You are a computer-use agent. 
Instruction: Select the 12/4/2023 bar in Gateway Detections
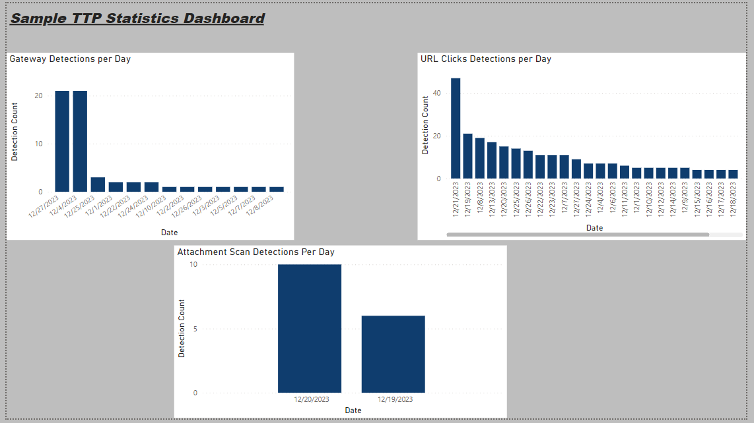pos(80,141)
